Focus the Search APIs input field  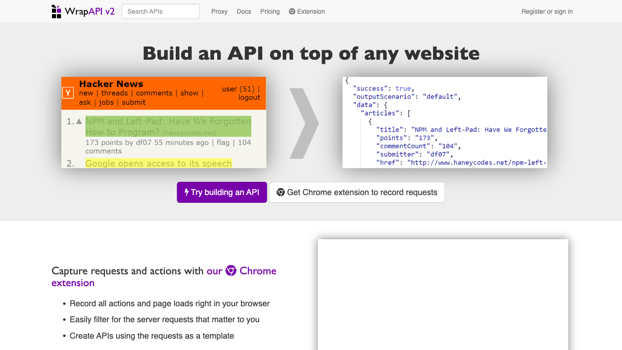click(x=161, y=11)
